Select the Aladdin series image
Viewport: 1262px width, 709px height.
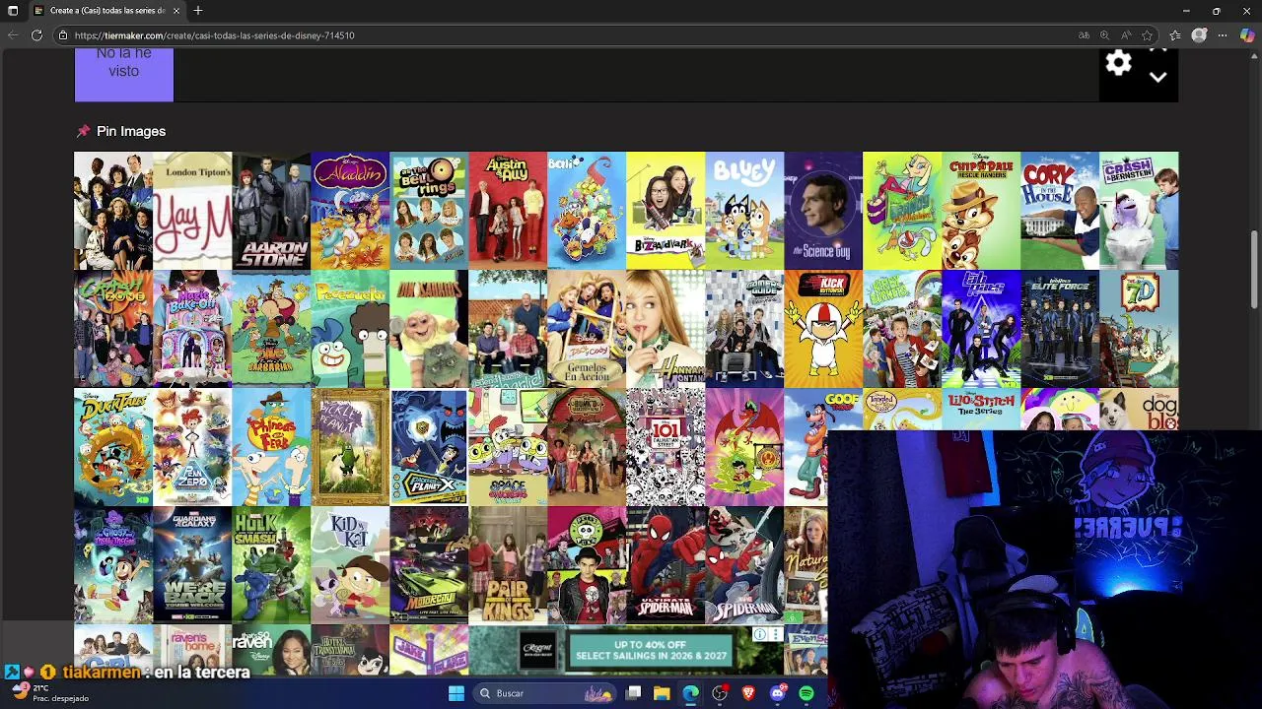pyautogui.click(x=350, y=210)
